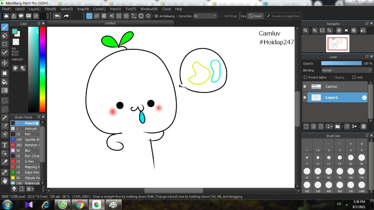Select the Bucket fill tool
Viewport: 374px width, 210px height.
pyautogui.click(x=4, y=82)
